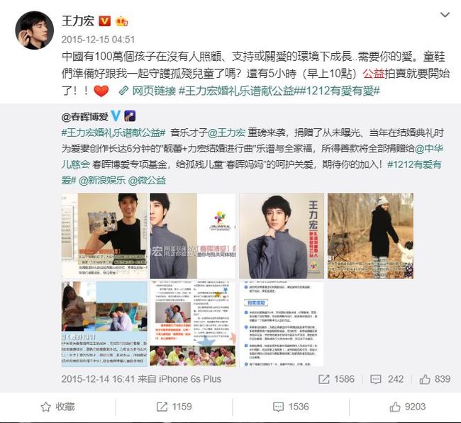Click 王力宏's profile avatar

35,30
